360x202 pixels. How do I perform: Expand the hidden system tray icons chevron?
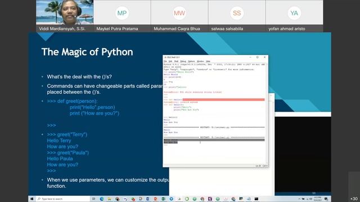coord(299,199)
